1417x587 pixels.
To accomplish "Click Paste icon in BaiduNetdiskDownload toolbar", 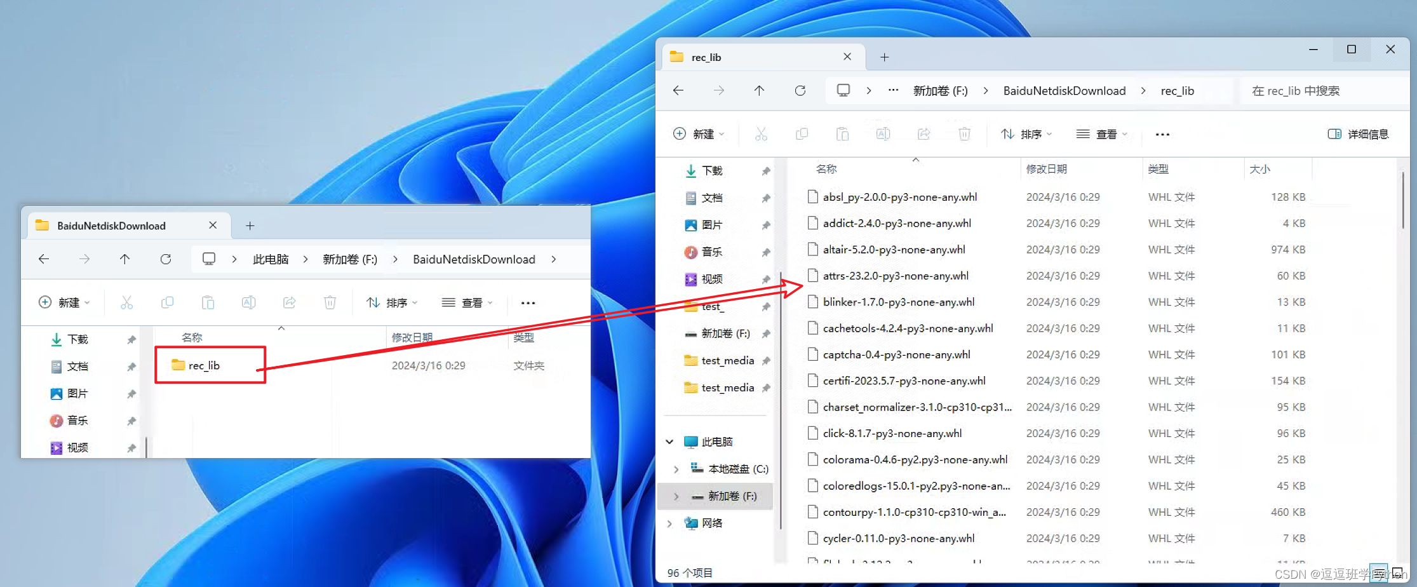I will coord(208,302).
